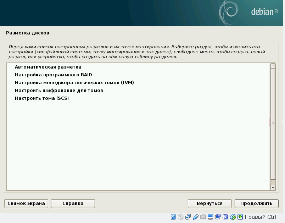285x223 pixels.
Task: Take a screenshot with "Снимок экрана"
Action: (26, 203)
